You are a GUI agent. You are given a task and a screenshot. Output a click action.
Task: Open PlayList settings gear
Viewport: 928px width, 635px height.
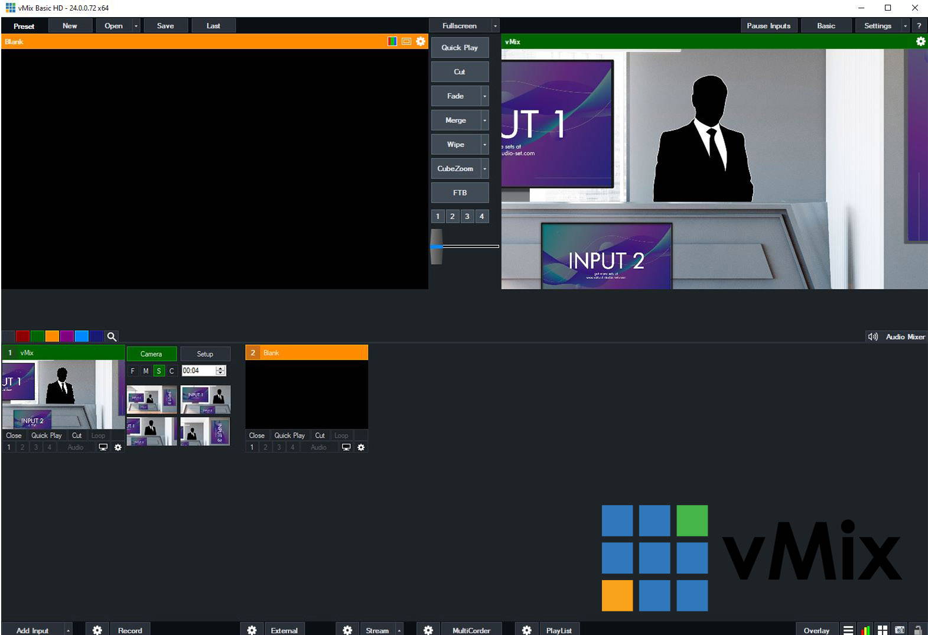point(527,630)
